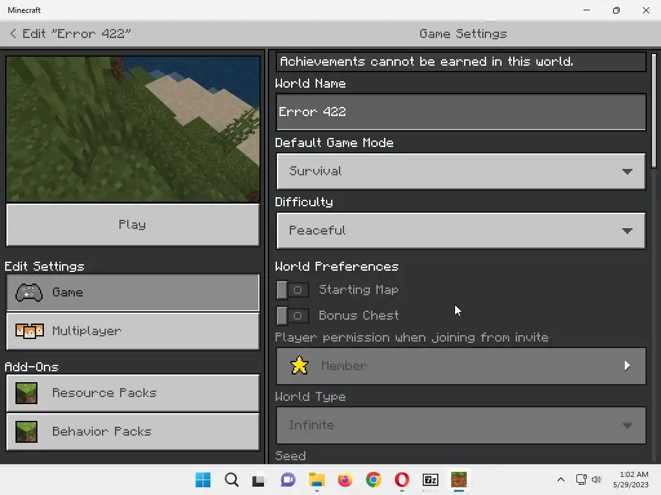Click the Play button

coord(133,225)
